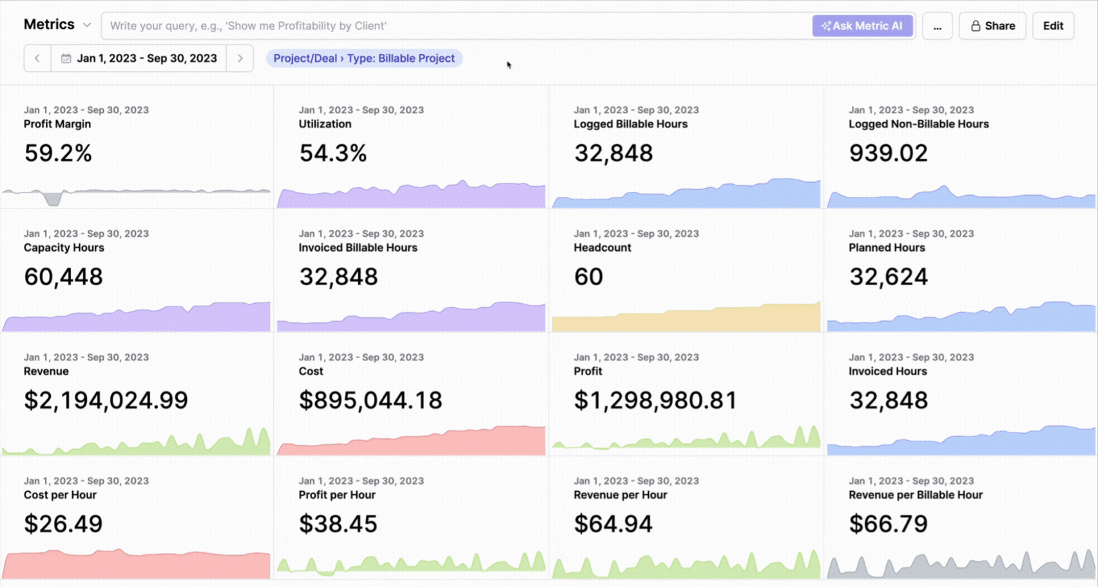Screen dimensions: 1098x587
Task: Click the next period right arrow
Action: [240, 58]
